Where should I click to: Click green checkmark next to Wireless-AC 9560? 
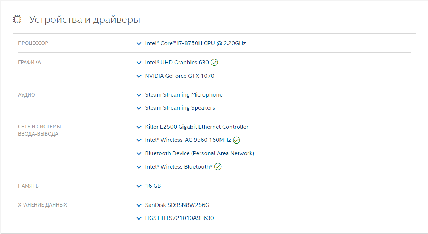[236, 140]
